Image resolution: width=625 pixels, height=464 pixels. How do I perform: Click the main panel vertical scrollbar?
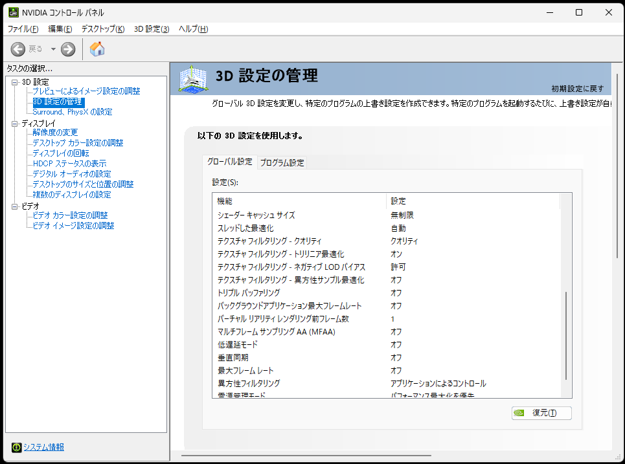[x=617, y=166]
